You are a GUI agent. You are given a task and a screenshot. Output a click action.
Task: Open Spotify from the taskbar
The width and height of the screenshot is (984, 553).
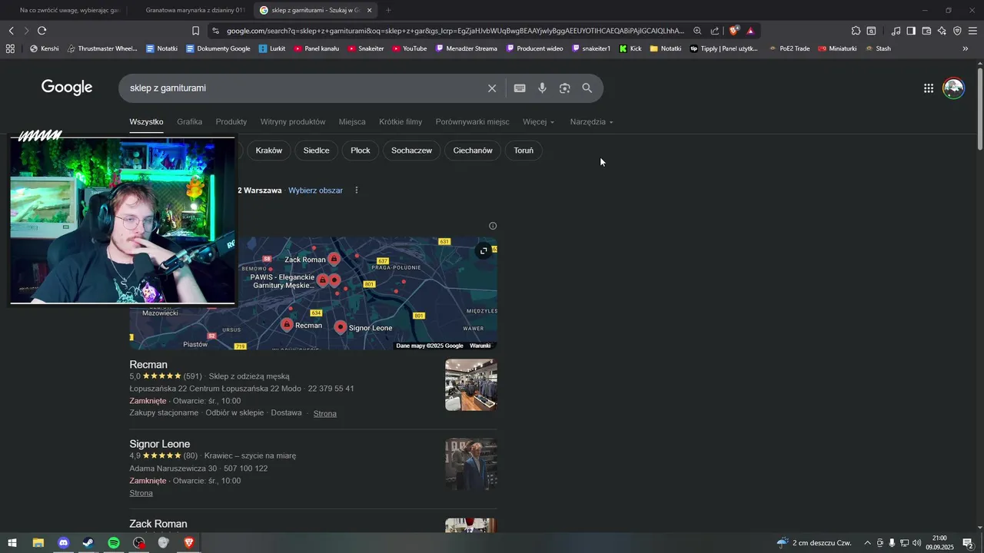coord(114,543)
